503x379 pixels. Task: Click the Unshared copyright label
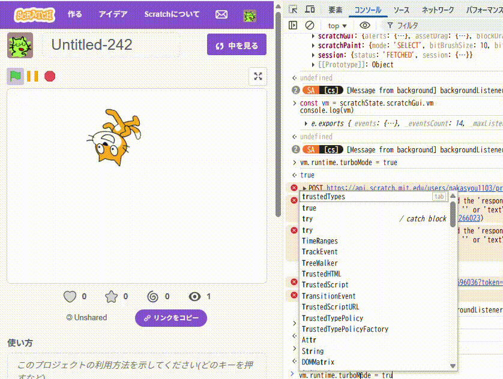[x=86, y=317]
